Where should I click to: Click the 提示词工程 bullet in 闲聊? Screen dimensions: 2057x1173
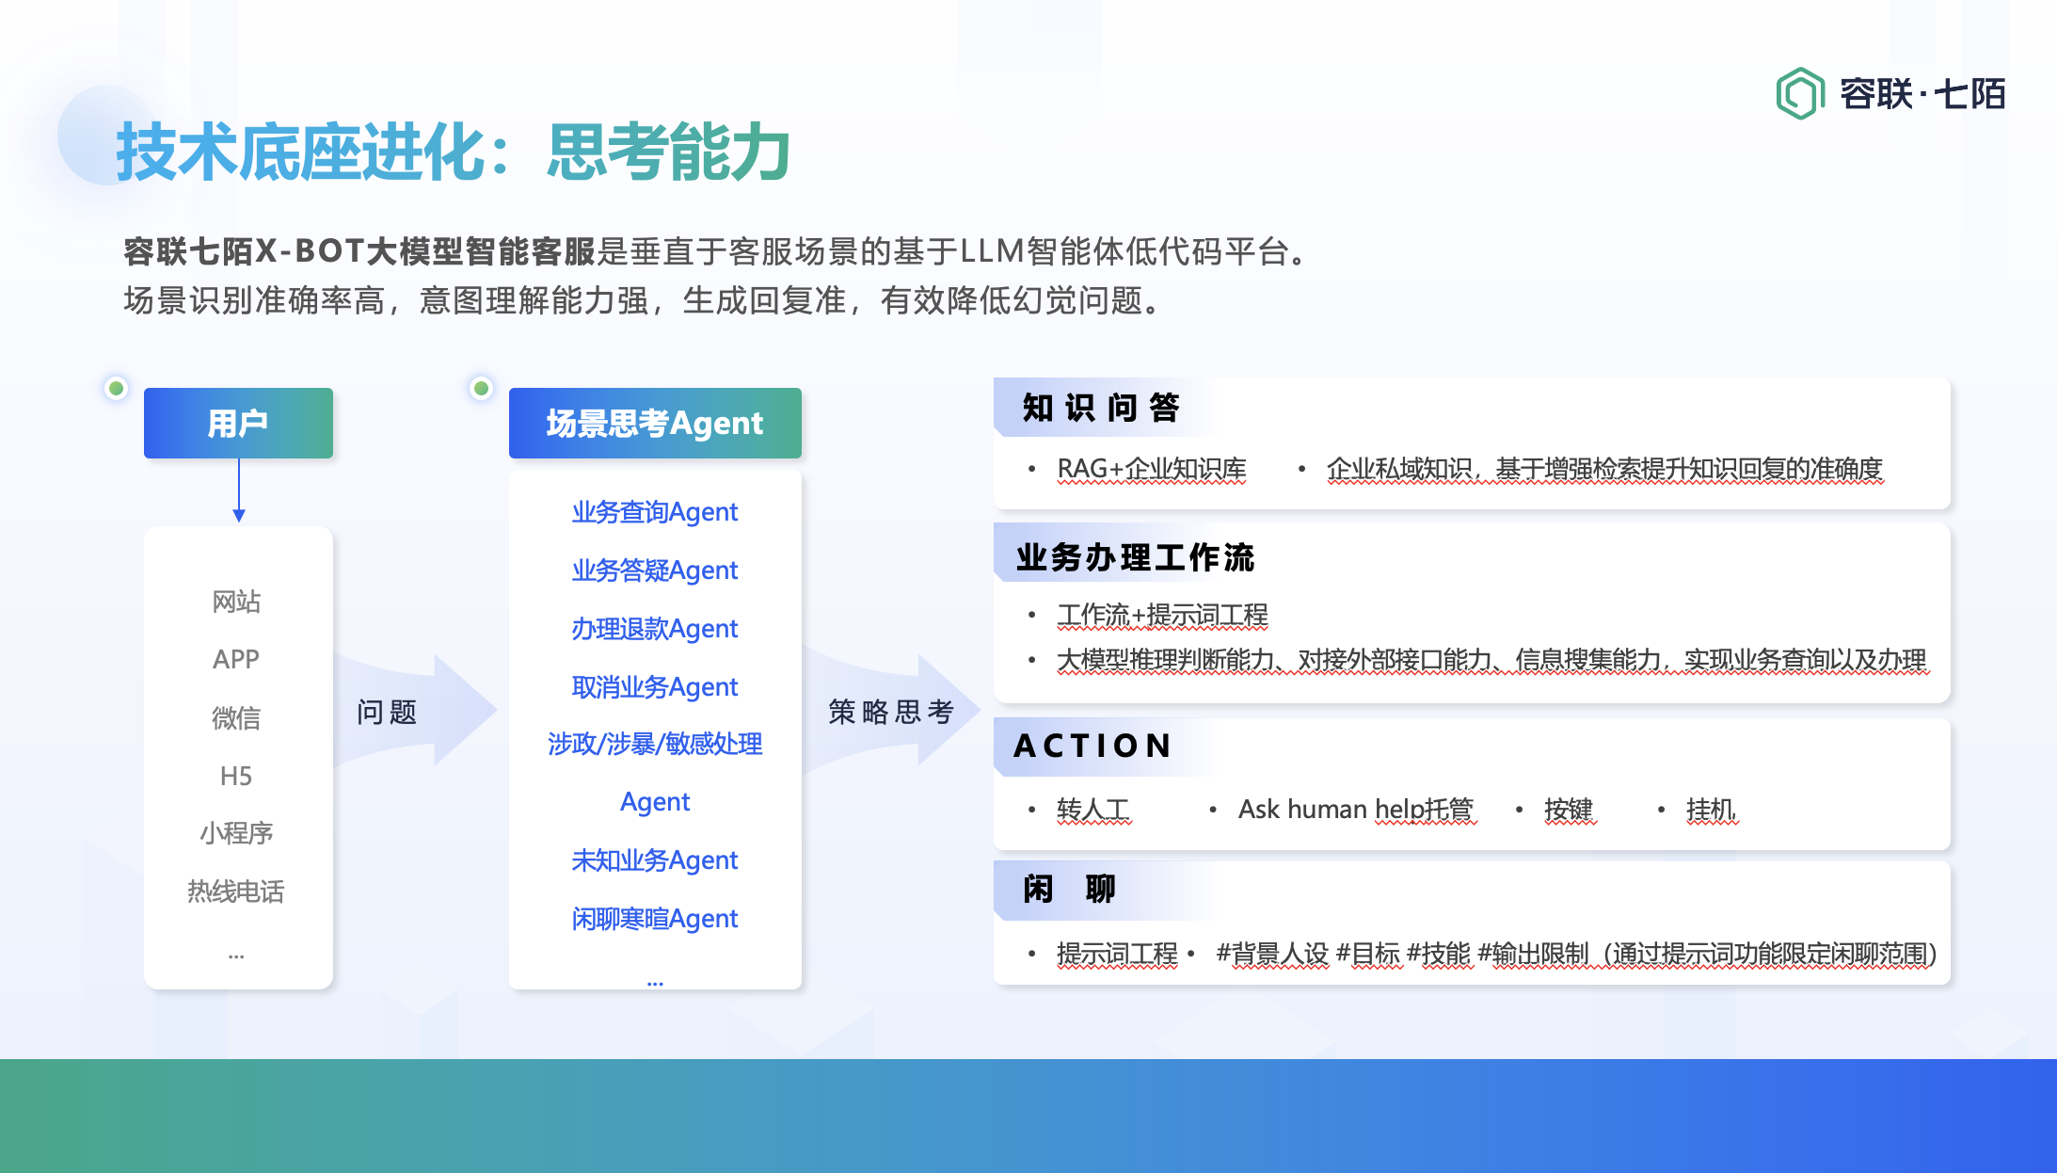tap(1117, 954)
